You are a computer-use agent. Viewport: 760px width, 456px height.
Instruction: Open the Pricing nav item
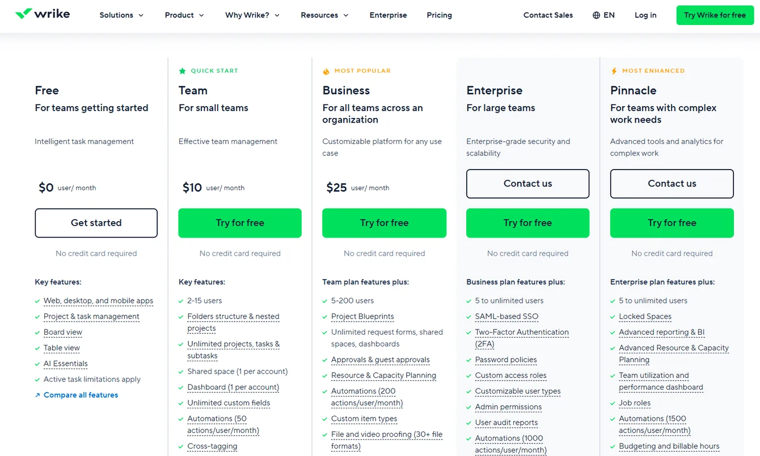pyautogui.click(x=439, y=15)
